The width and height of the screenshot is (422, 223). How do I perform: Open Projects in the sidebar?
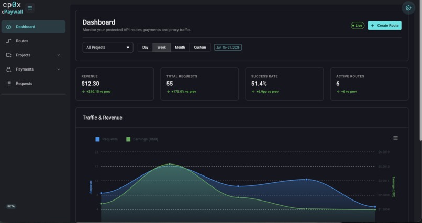(x=34, y=55)
